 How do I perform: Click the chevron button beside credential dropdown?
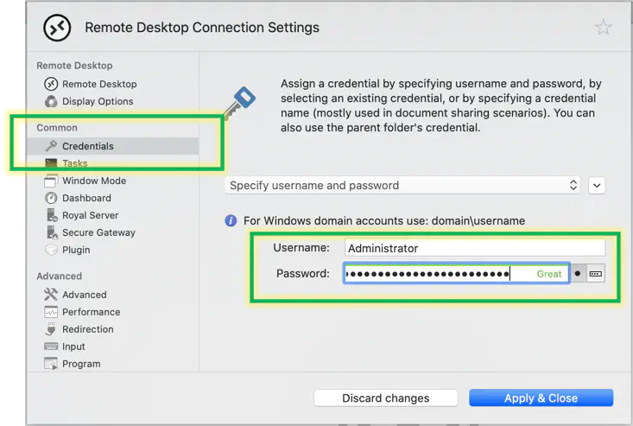(x=597, y=186)
